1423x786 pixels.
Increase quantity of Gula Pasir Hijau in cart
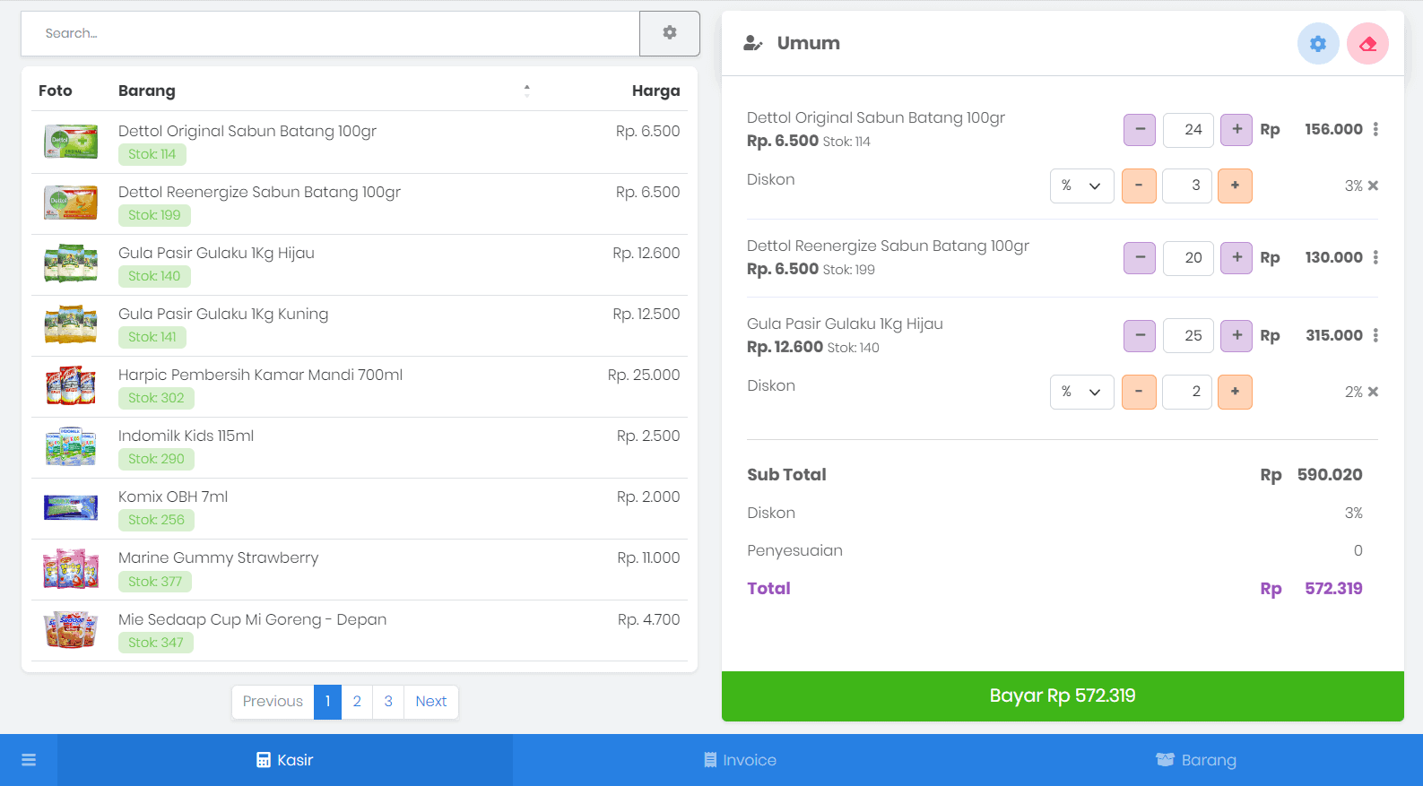point(1236,336)
